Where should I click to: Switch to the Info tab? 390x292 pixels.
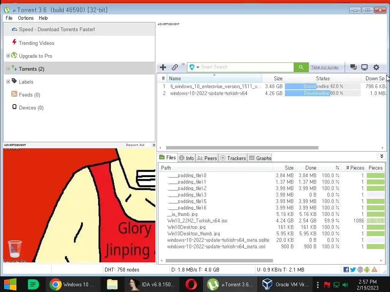click(187, 158)
